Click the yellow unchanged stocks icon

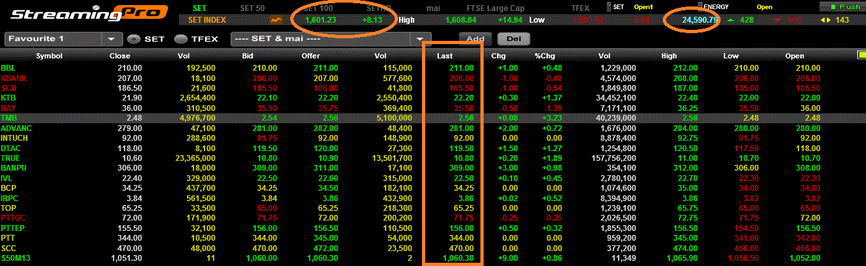(824, 21)
